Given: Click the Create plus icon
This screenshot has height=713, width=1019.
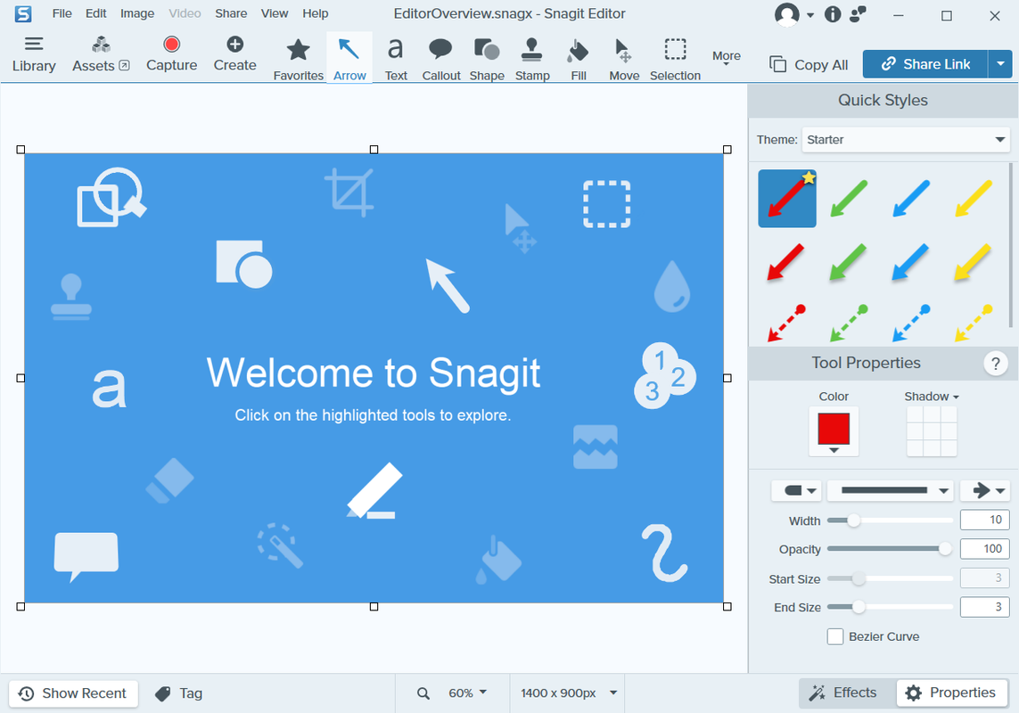Looking at the screenshot, I should pos(234,45).
